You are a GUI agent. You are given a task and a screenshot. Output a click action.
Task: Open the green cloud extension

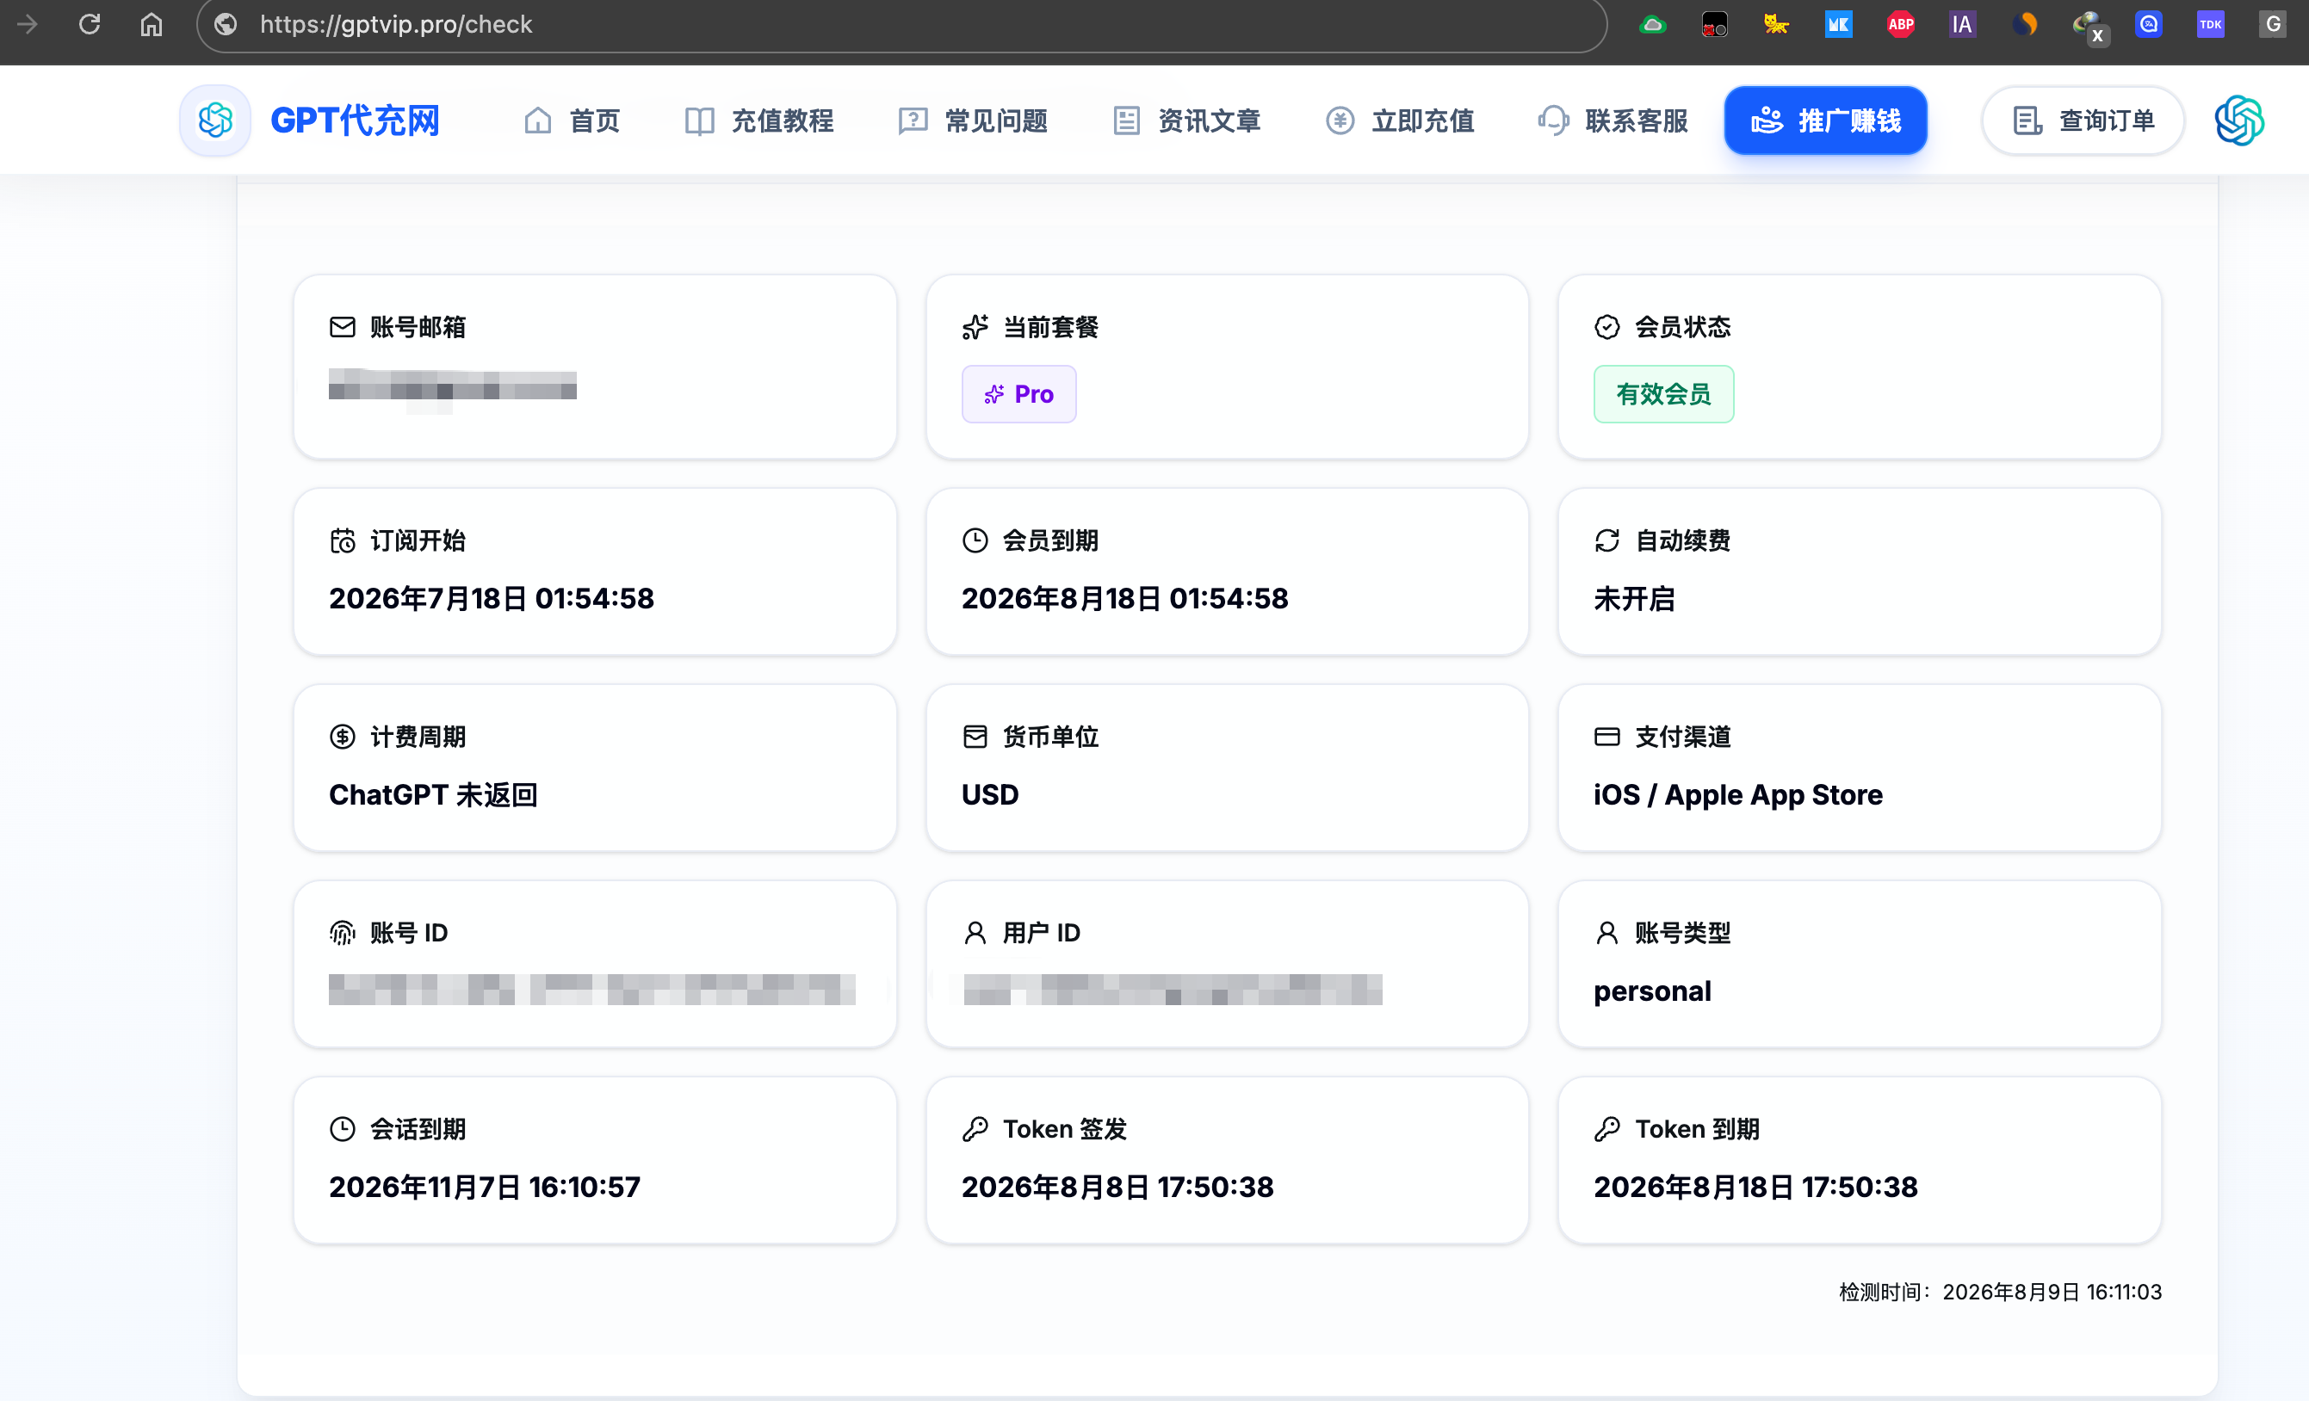(x=1652, y=24)
